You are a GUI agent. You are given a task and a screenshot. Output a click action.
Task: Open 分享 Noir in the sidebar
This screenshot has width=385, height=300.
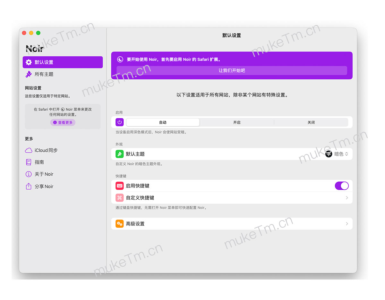pyautogui.click(x=63, y=186)
